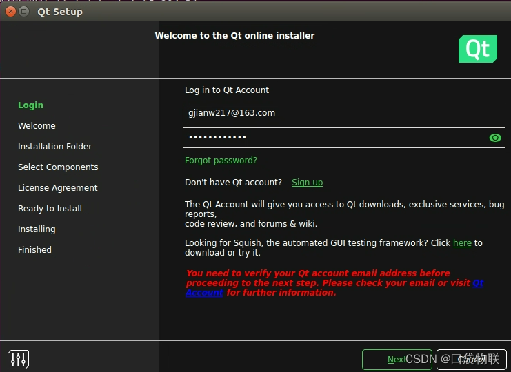Click "Don't have Qt account?" text

(x=233, y=183)
